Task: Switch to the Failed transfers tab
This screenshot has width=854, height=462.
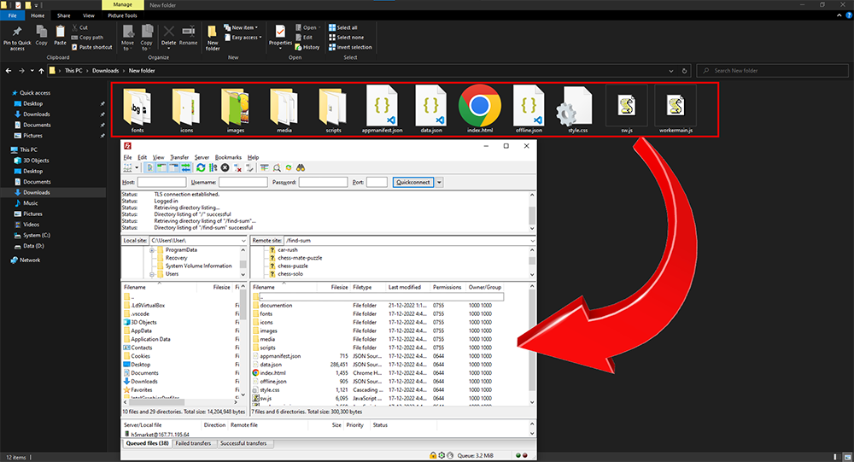Action: tap(194, 443)
